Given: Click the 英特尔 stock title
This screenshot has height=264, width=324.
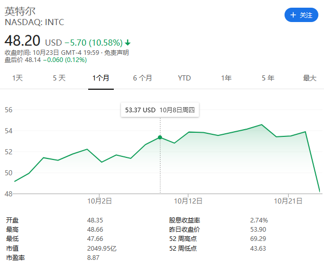Looking at the screenshot, I should click(x=20, y=11).
